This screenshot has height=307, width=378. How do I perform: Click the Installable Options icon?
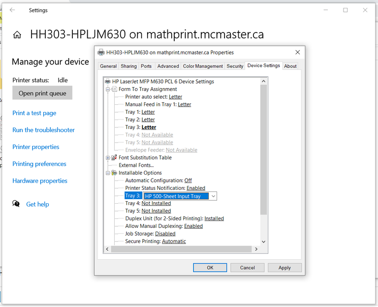[114, 173]
